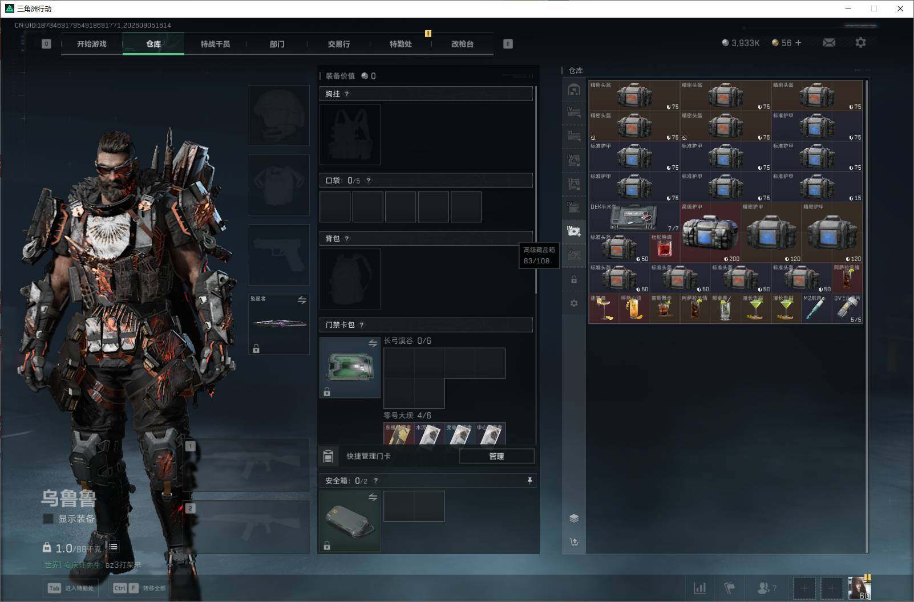Open the player avatar at bottom right
Viewport: 914px width, 602px height.
pyautogui.click(x=859, y=588)
